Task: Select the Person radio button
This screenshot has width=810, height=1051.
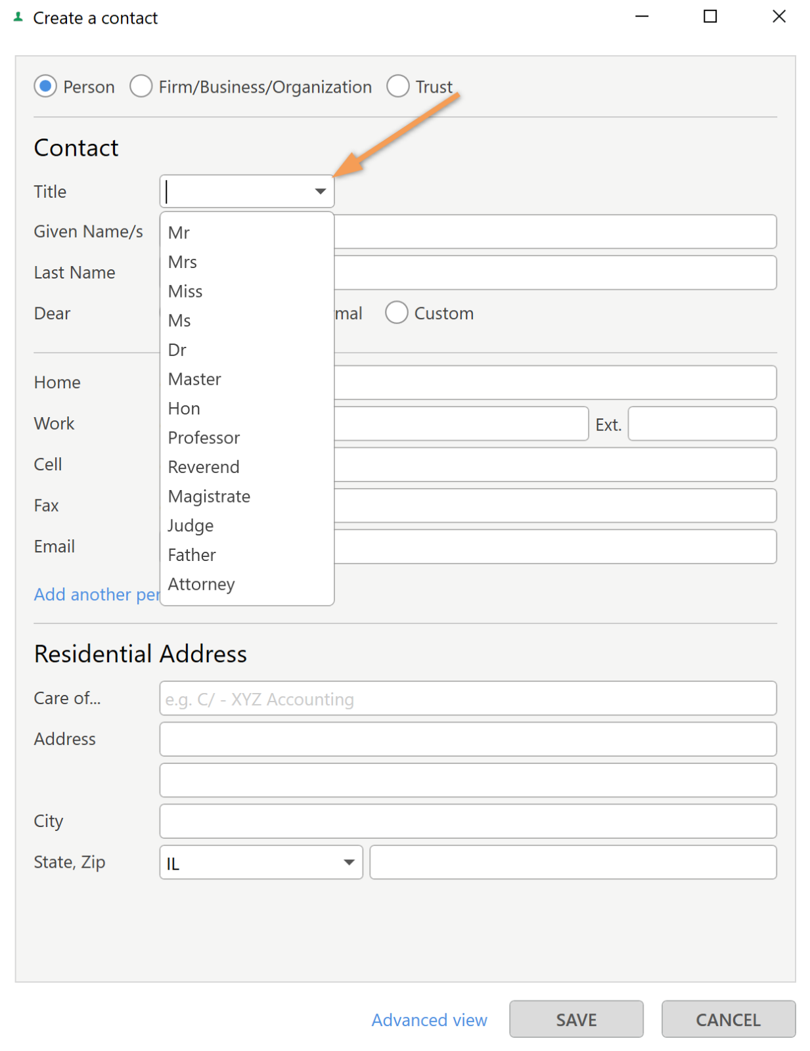Action: (x=45, y=86)
